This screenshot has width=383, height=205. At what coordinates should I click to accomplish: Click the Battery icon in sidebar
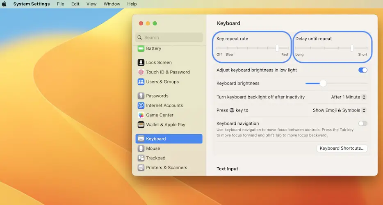[x=141, y=48]
